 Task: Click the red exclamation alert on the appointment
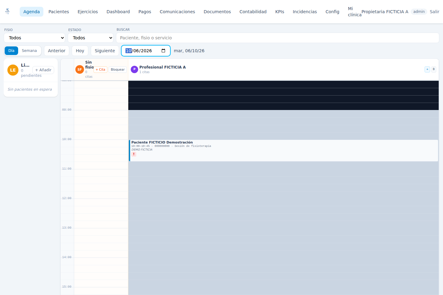(134, 154)
